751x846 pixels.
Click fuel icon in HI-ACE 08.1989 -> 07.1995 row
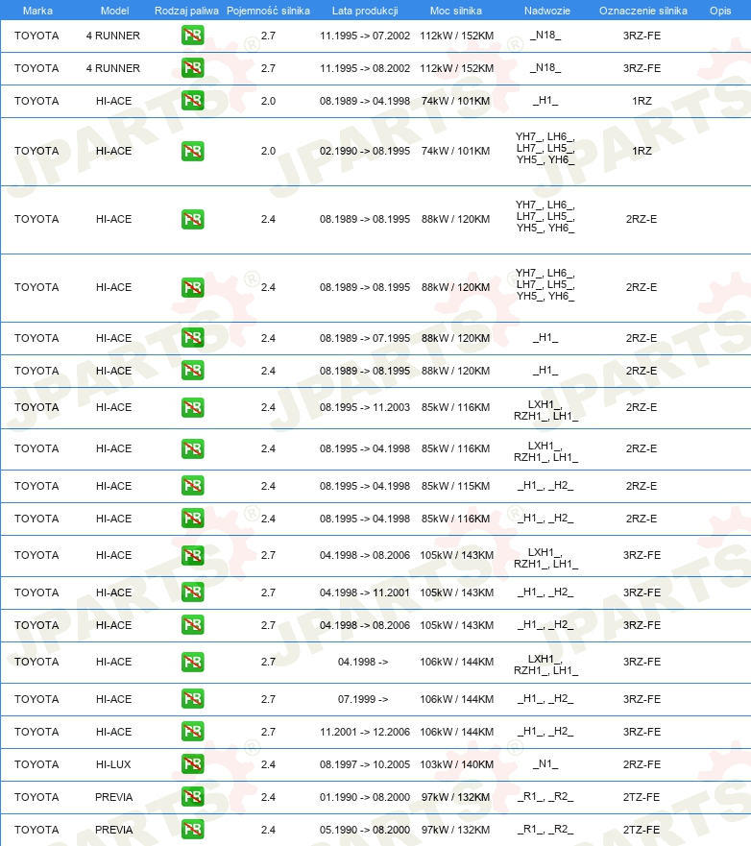coord(193,338)
